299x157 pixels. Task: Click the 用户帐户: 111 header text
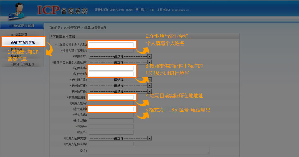pyautogui.click(x=145, y=10)
